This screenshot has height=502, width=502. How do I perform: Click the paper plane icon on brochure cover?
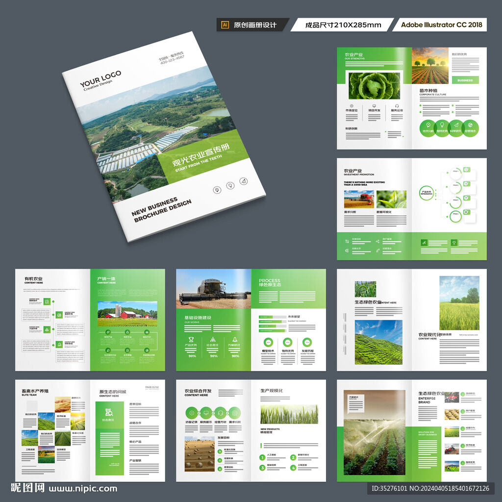coord(243,181)
